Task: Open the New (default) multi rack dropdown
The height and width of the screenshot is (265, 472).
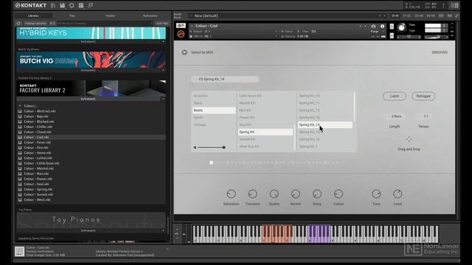Action: click(286, 15)
